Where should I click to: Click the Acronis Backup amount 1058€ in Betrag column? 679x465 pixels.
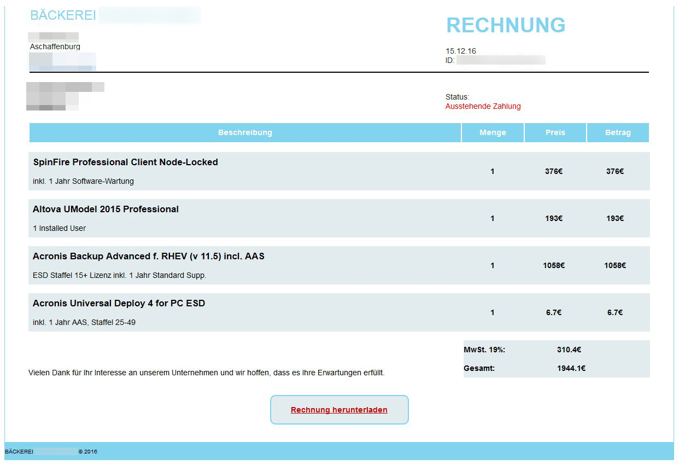click(x=615, y=265)
